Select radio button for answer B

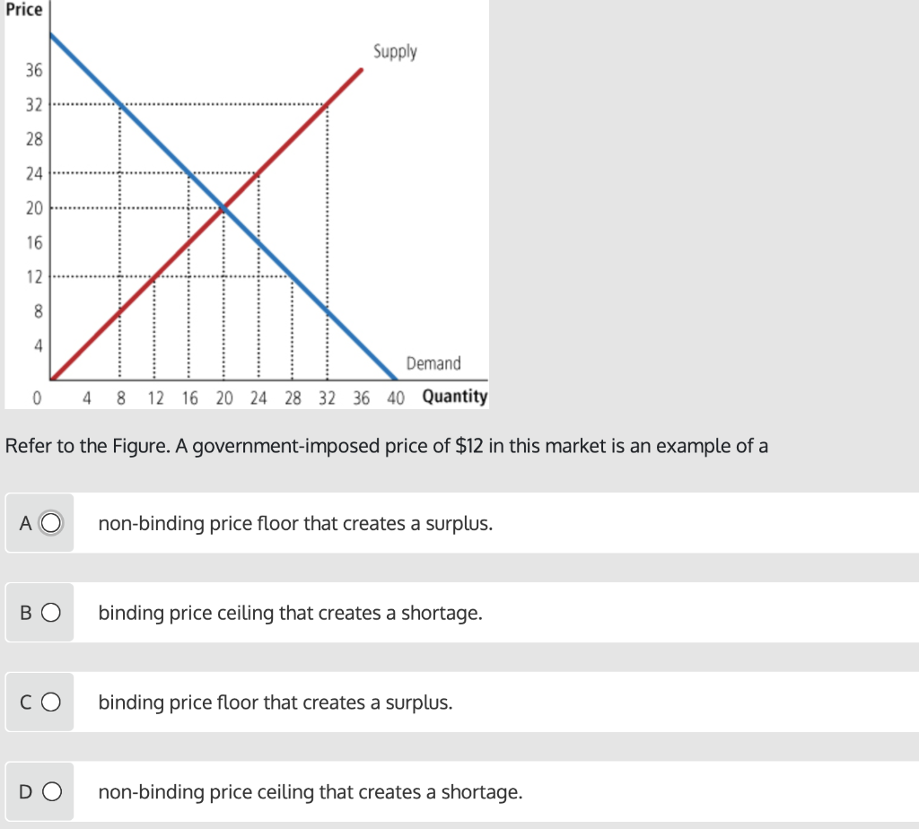click(52, 613)
